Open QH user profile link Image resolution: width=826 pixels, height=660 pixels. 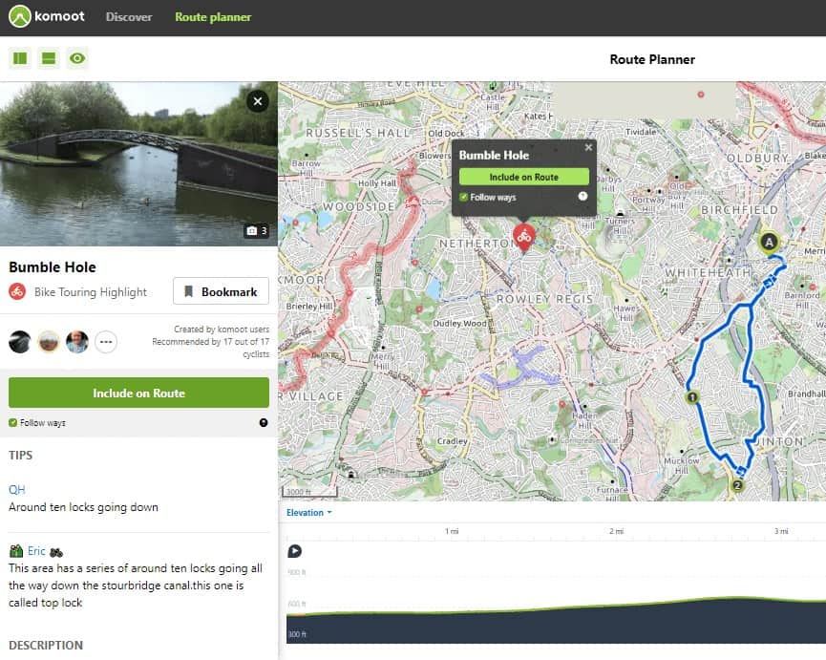[16, 489]
